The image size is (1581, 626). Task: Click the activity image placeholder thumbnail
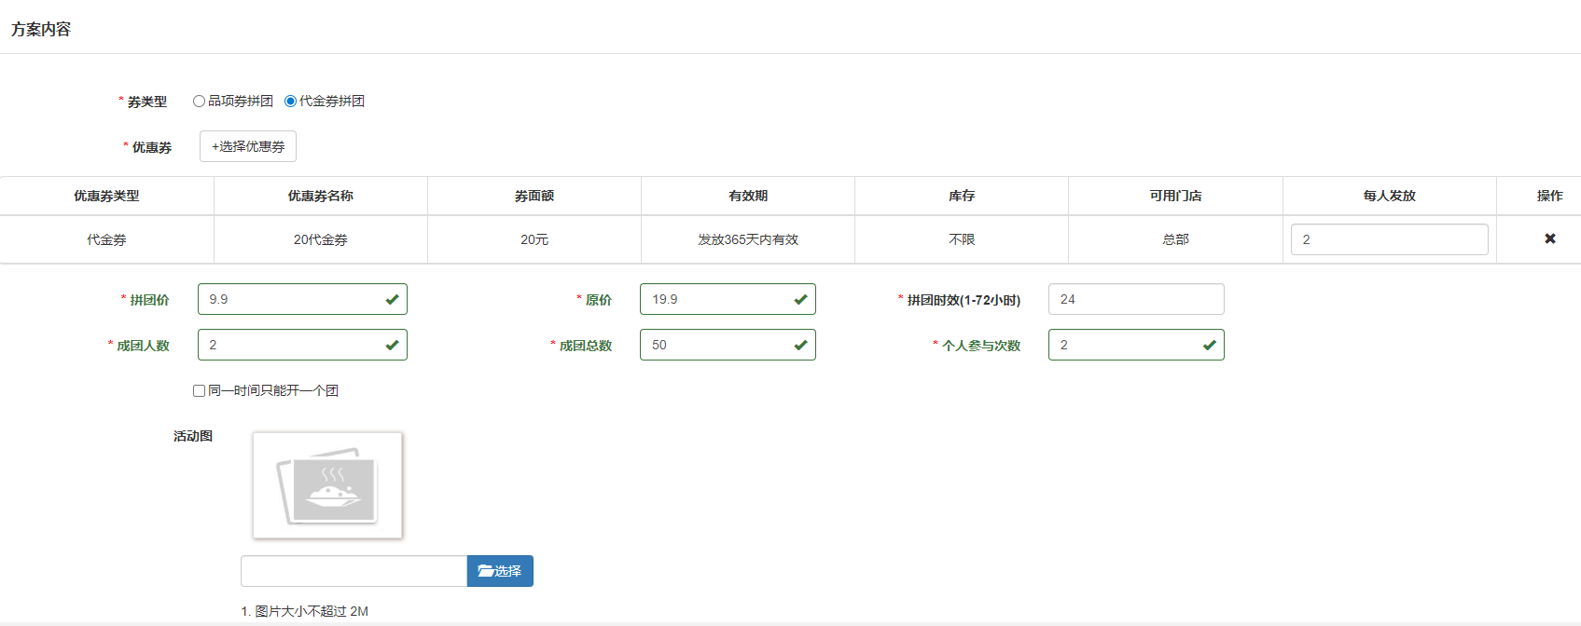pyautogui.click(x=327, y=485)
